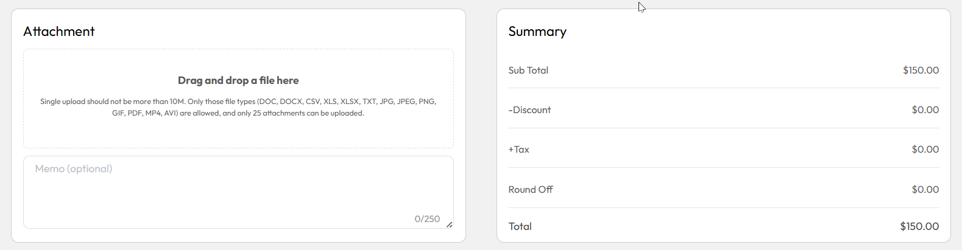The height and width of the screenshot is (250, 962).
Task: Click the +Tax row label
Action: coord(518,150)
